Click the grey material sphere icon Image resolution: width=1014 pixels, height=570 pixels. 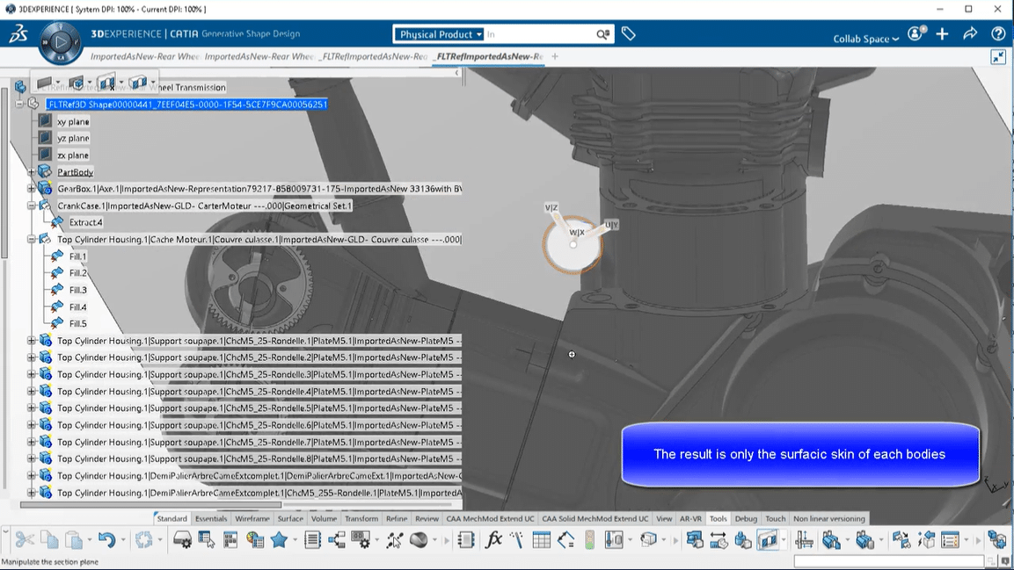419,539
